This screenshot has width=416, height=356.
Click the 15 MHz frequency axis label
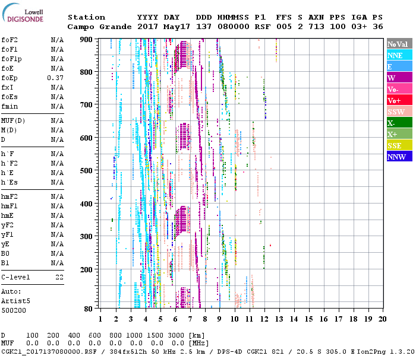(308, 319)
